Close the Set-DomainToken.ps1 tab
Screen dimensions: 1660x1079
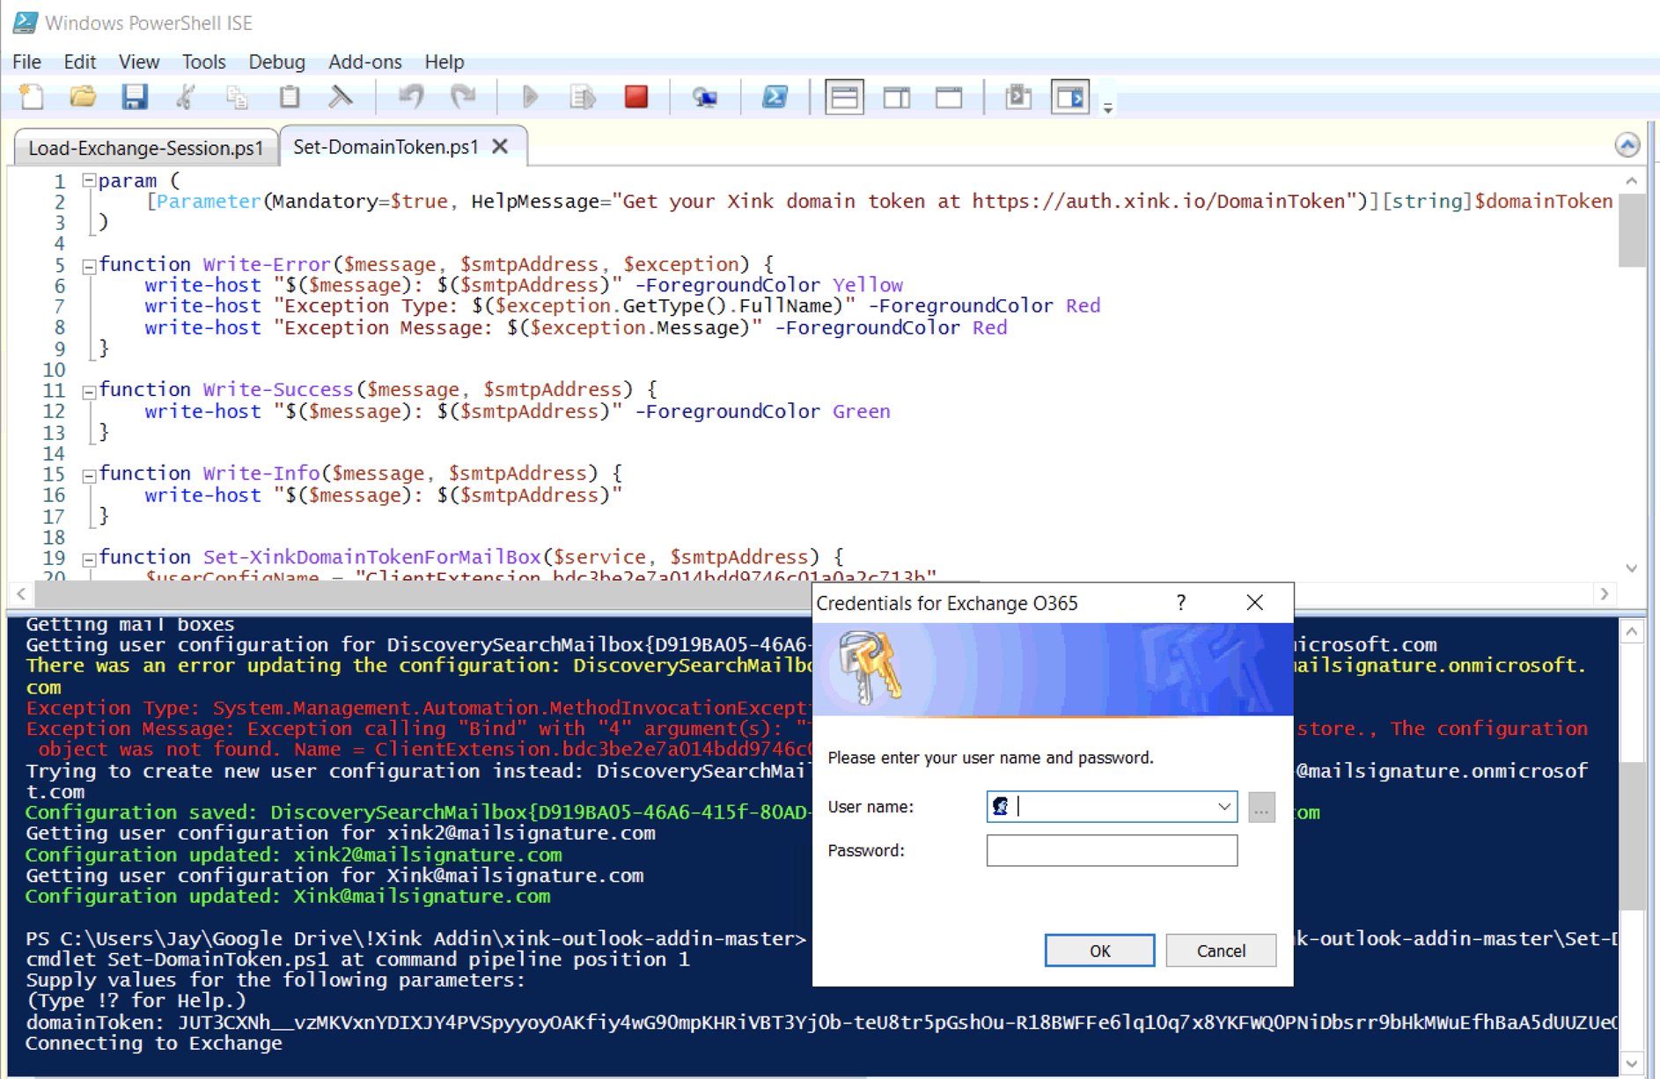coord(500,146)
